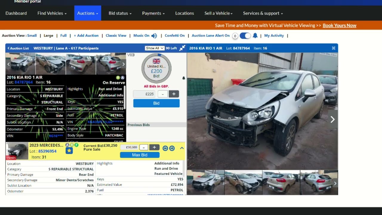Decrease Mercedes max bid with minus button
This screenshot has height=215, width=382.
144,147
